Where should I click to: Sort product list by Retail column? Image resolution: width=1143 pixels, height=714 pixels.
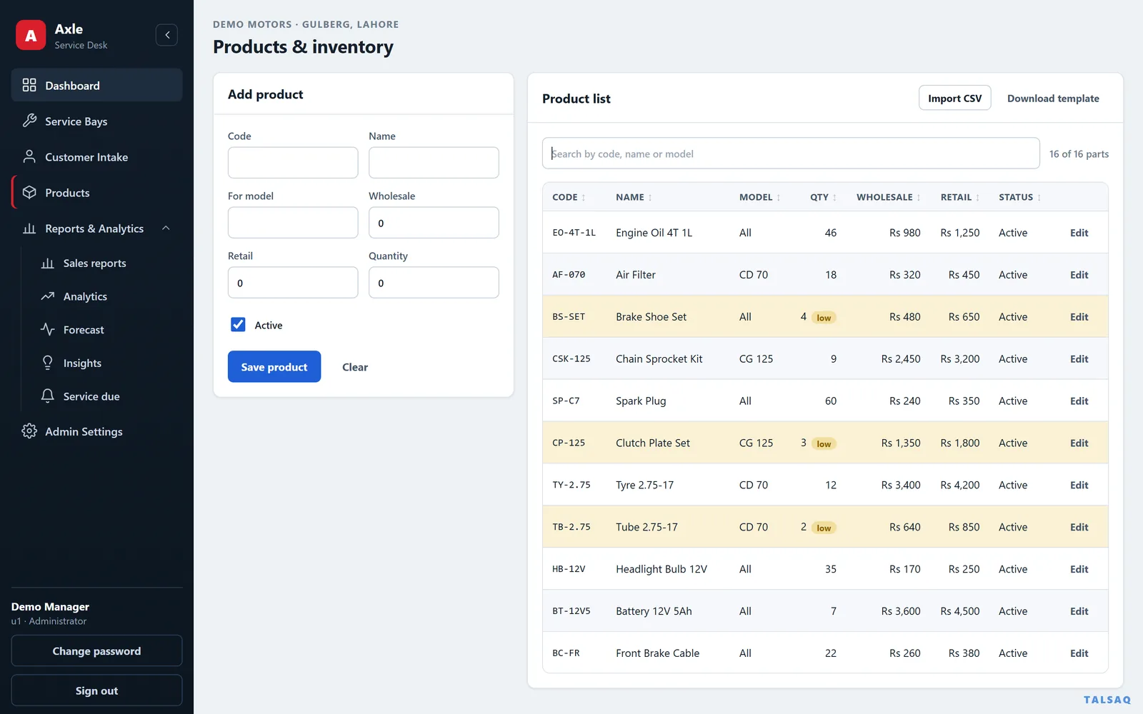click(960, 197)
